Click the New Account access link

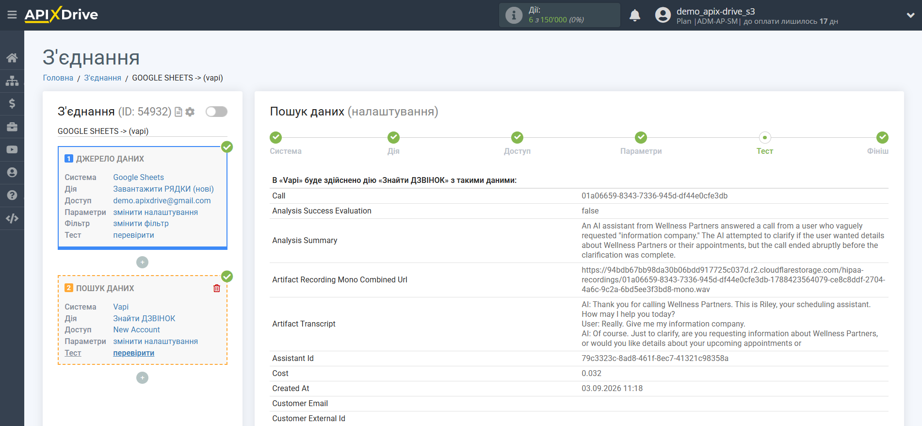[x=136, y=329]
